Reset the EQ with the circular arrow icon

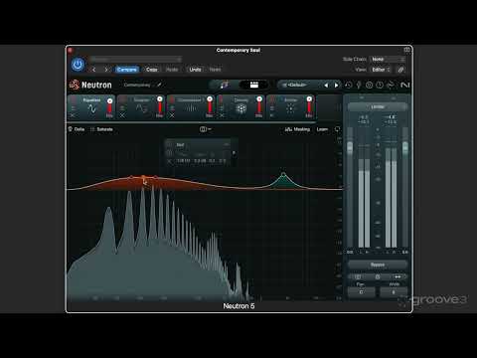point(337,129)
